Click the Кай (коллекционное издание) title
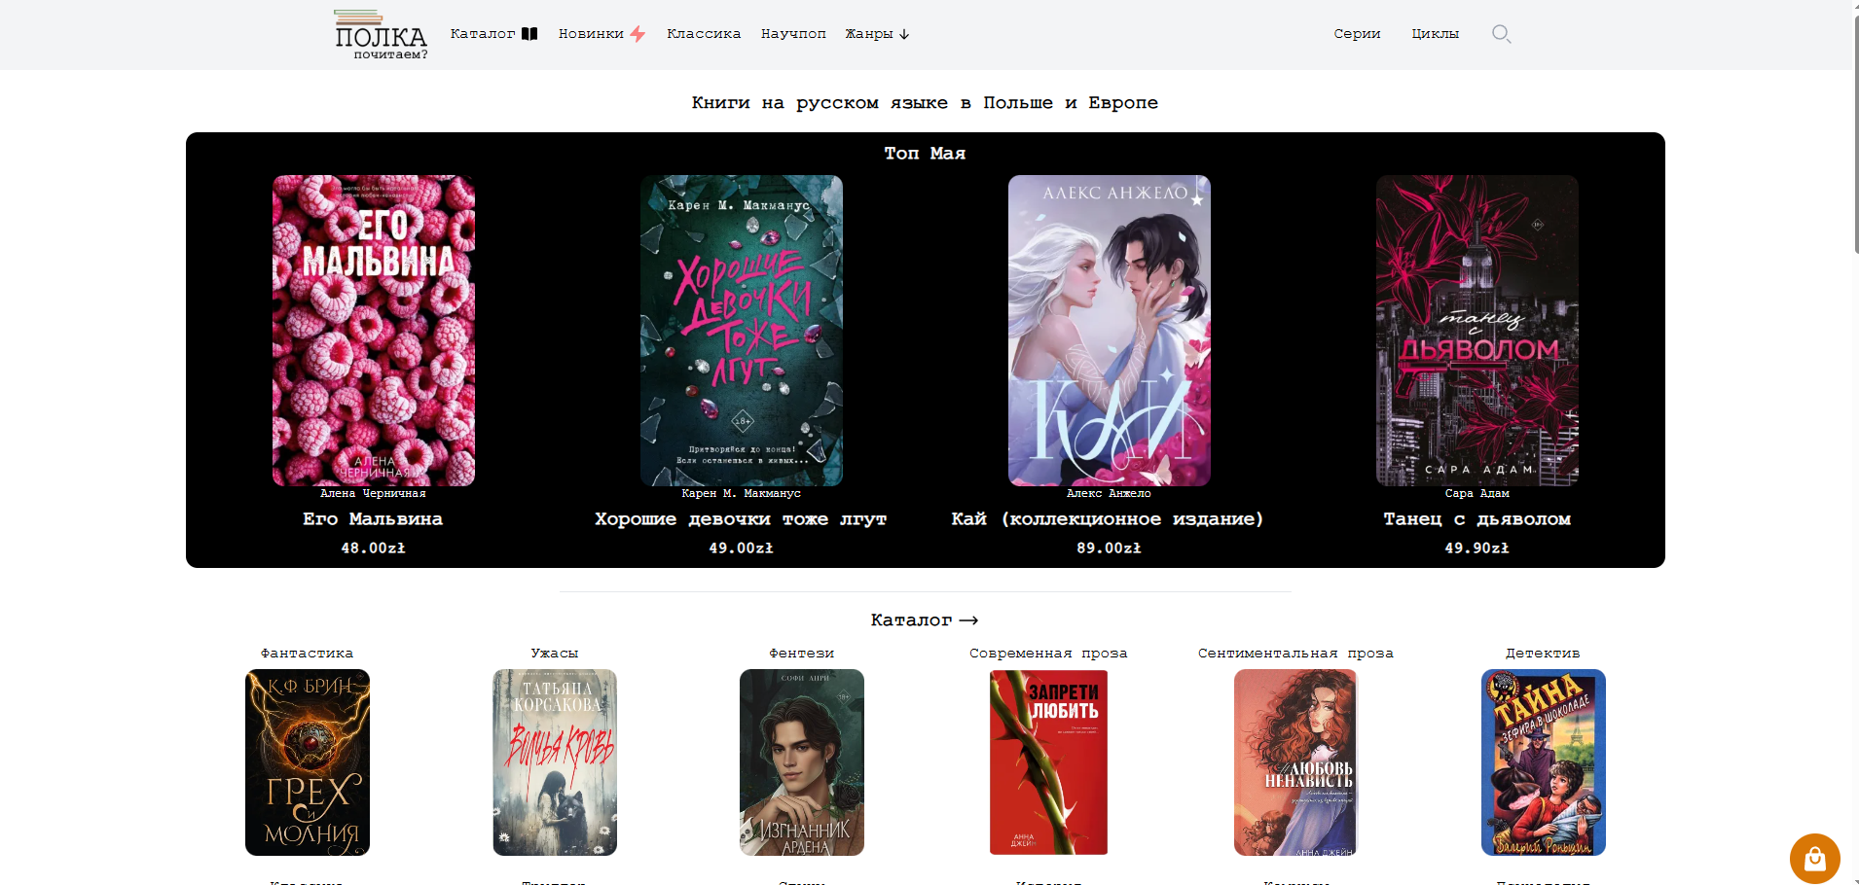 pyautogui.click(x=1108, y=519)
